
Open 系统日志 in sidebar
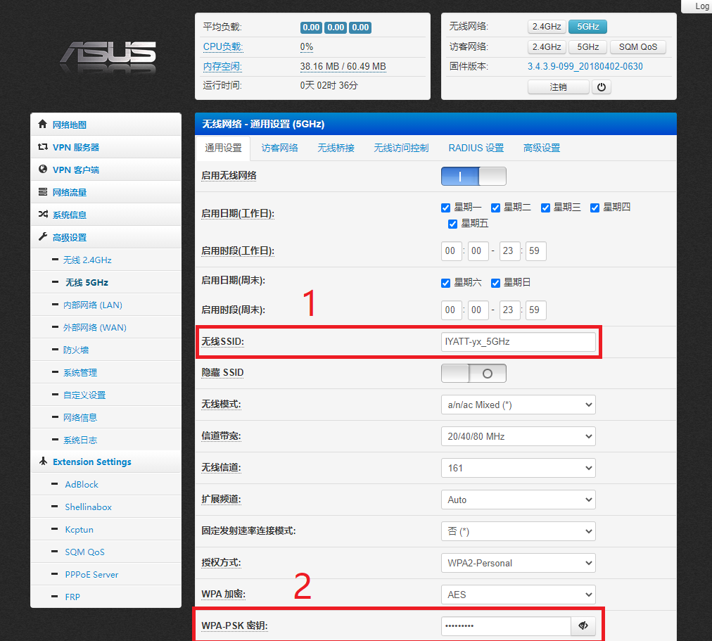point(80,440)
